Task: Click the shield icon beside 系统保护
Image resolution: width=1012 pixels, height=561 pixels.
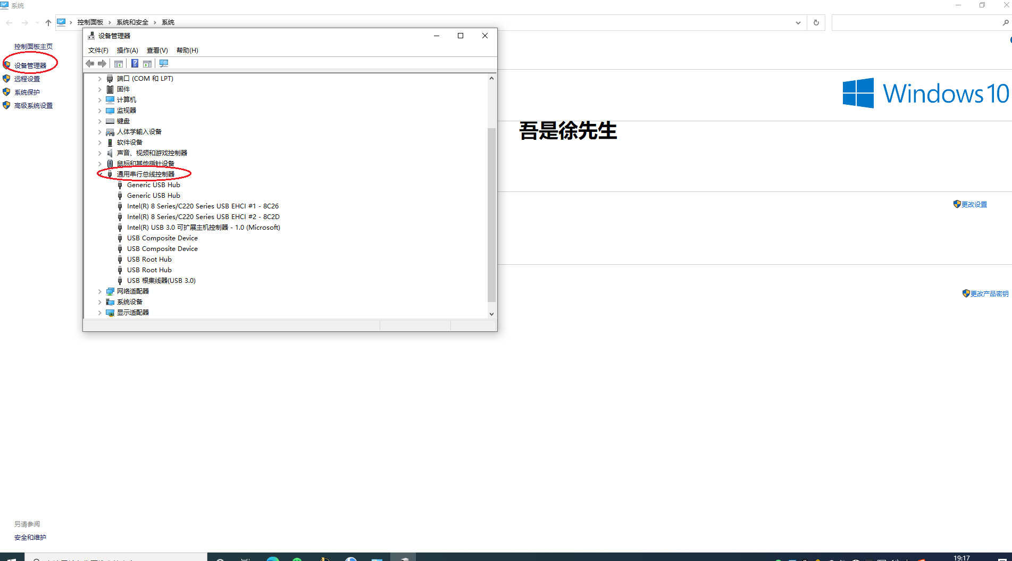Action: click(x=6, y=92)
